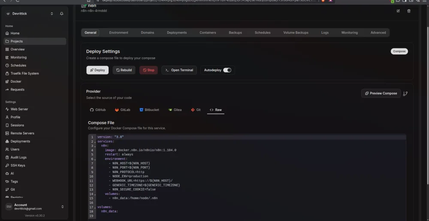
Task: Expand the Account menu at bottom
Action: pos(34,207)
